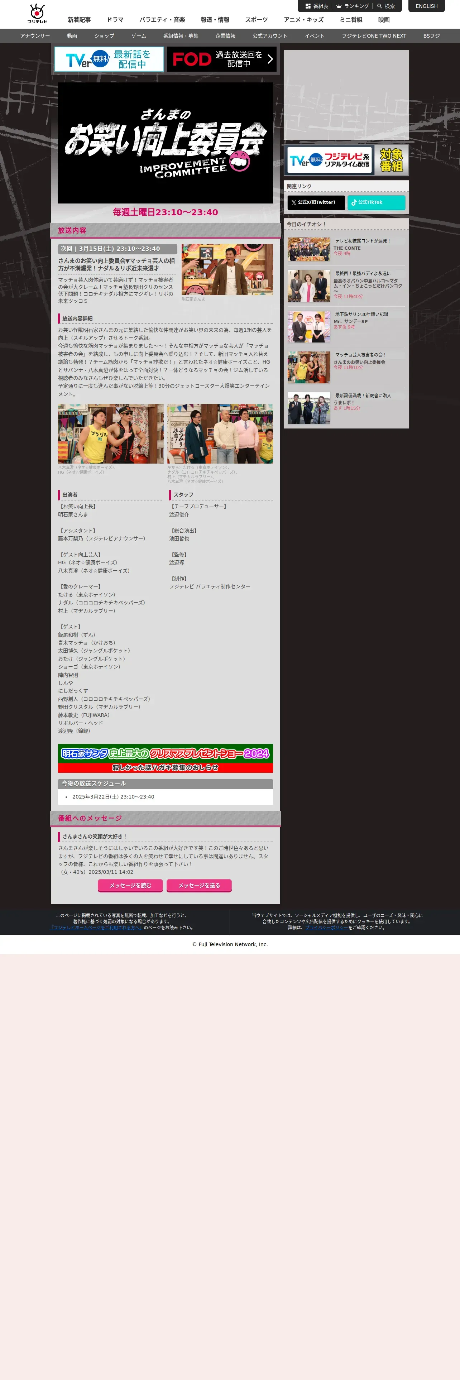The image size is (460, 1380).
Task: Open the 報道・情報 menu
Action: click(215, 20)
